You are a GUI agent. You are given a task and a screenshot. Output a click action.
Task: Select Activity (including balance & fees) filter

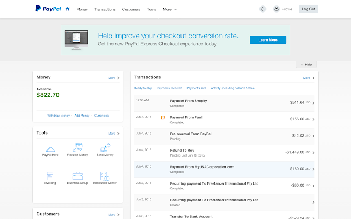233,88
